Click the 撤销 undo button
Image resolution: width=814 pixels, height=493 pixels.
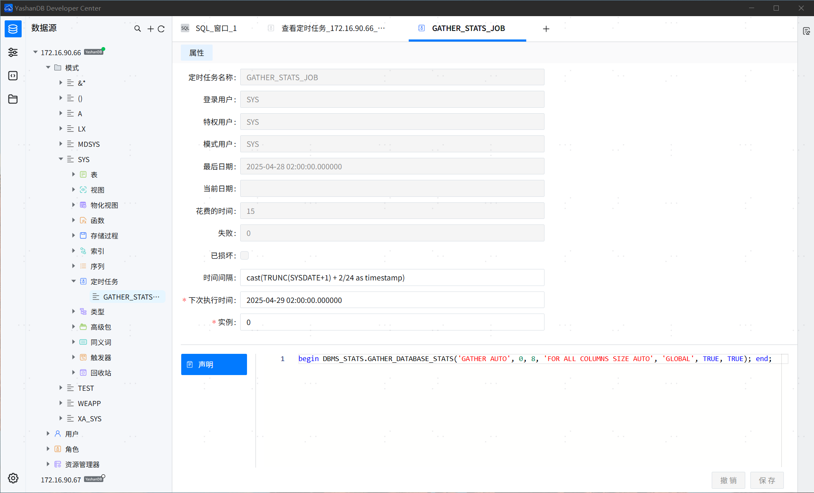(728, 480)
